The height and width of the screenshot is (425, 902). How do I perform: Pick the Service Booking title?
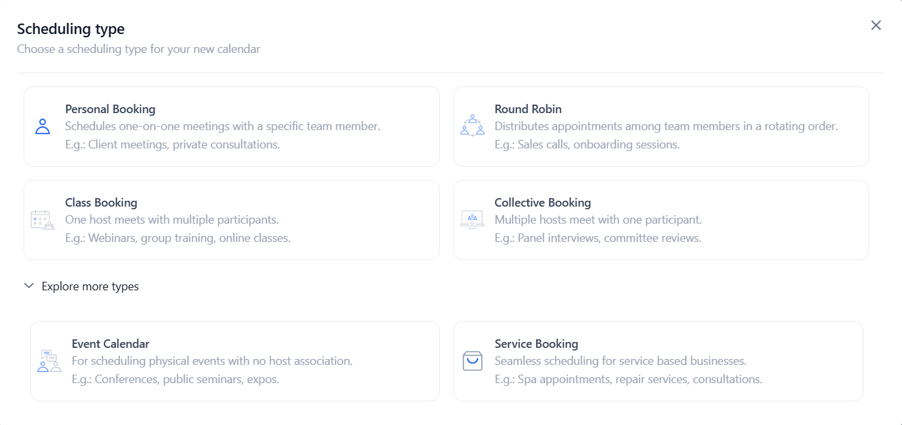537,344
